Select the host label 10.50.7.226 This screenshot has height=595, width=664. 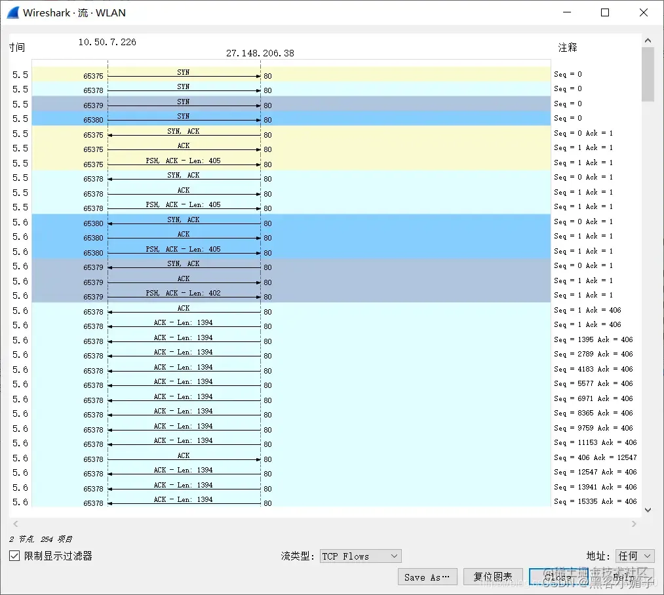click(107, 42)
